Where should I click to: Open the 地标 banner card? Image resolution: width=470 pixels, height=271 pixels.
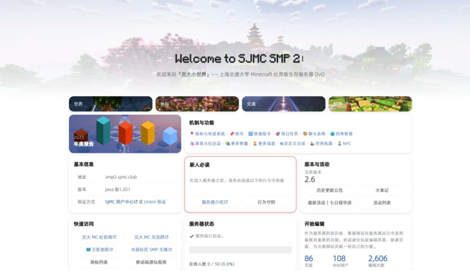pyautogui.click(x=197, y=104)
